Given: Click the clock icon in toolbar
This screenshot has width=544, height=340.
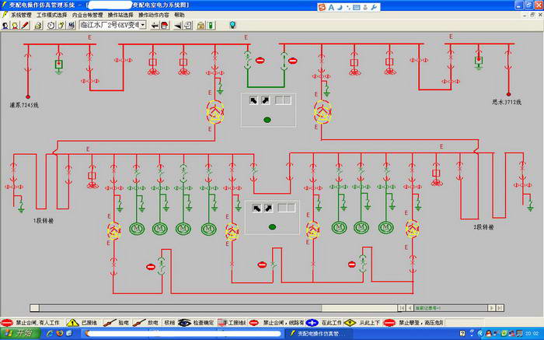Looking at the screenshot, I should point(50,25).
